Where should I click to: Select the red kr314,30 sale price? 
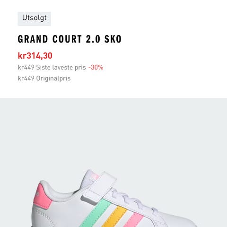tap(35, 56)
